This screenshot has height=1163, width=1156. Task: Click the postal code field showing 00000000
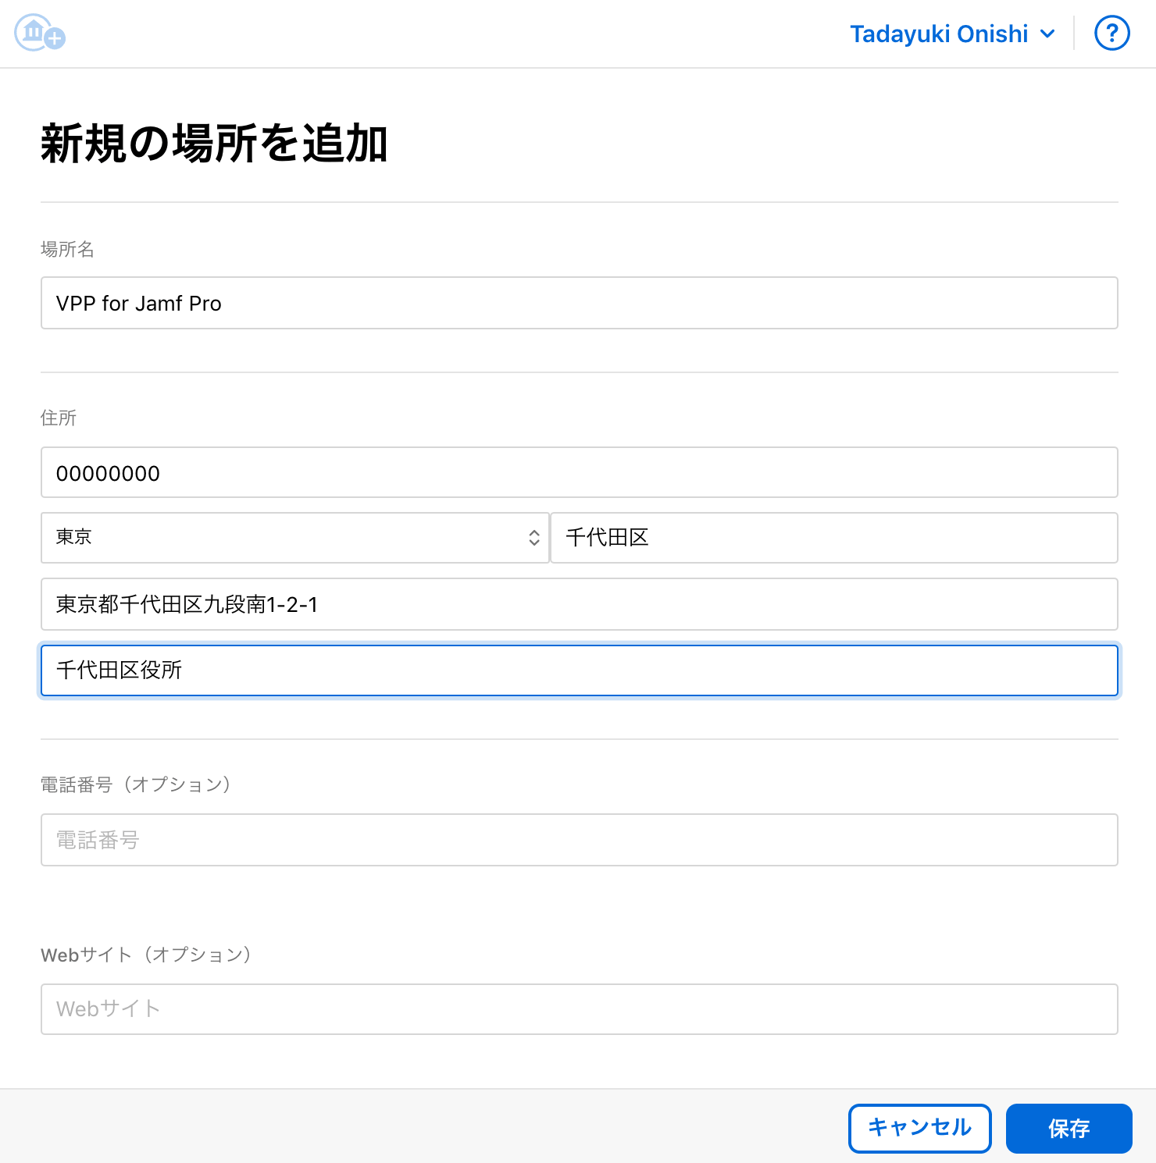(580, 472)
